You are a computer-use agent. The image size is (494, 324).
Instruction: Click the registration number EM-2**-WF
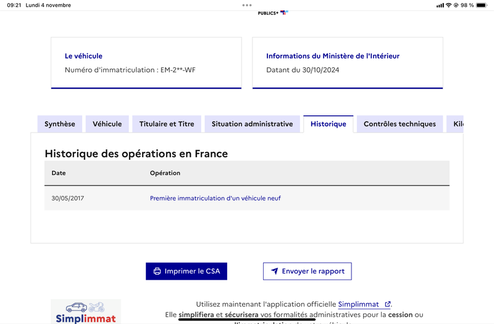178,70
